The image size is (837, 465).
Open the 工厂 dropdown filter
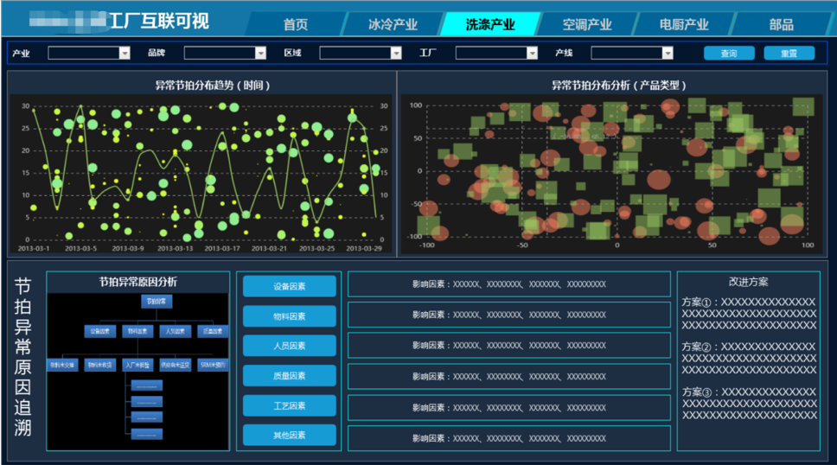[x=496, y=54]
